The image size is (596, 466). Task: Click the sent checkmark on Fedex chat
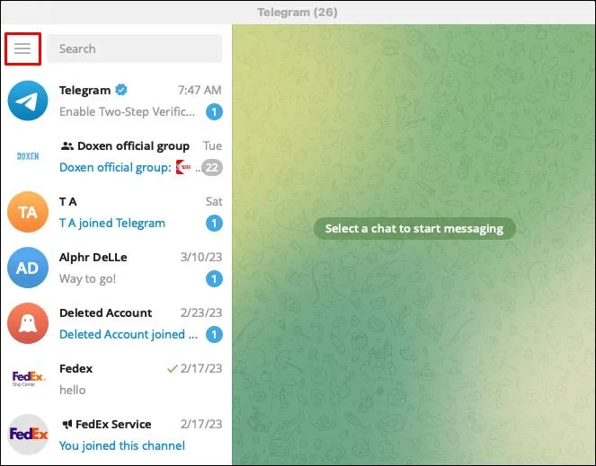[173, 368]
